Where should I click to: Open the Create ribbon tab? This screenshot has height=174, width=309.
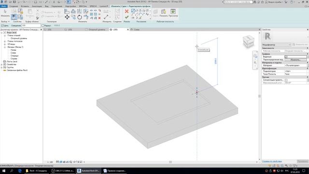tap(14, 6)
